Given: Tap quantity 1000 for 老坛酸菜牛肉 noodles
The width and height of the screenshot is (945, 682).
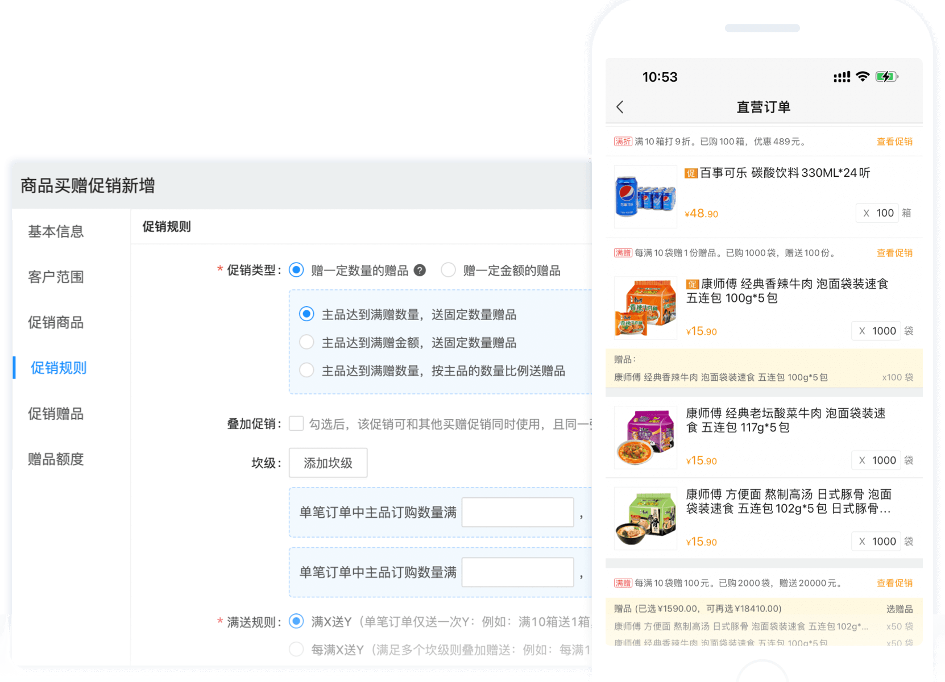Looking at the screenshot, I should (x=876, y=460).
